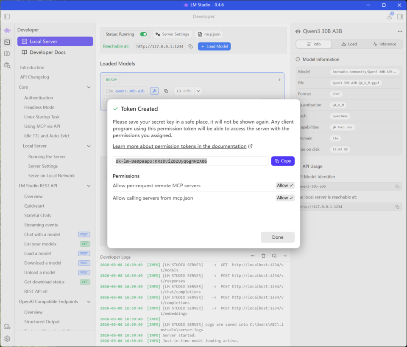Open the API Changelog docs page

point(34,77)
